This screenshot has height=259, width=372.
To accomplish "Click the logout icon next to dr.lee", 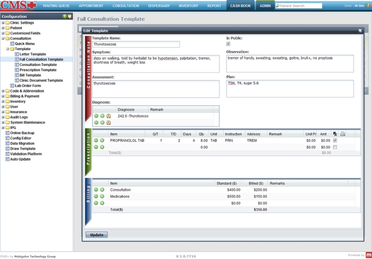I will [x=369, y=6].
